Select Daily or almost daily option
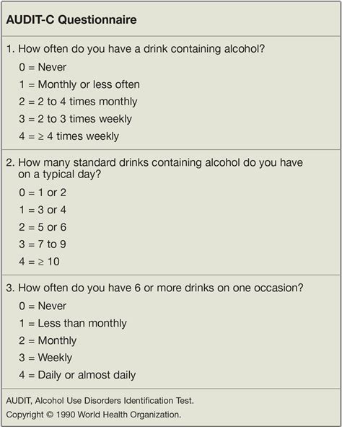Viewport: 342px width, 429px height. 77,375
